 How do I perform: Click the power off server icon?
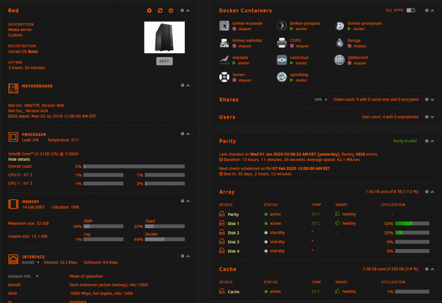click(x=171, y=11)
